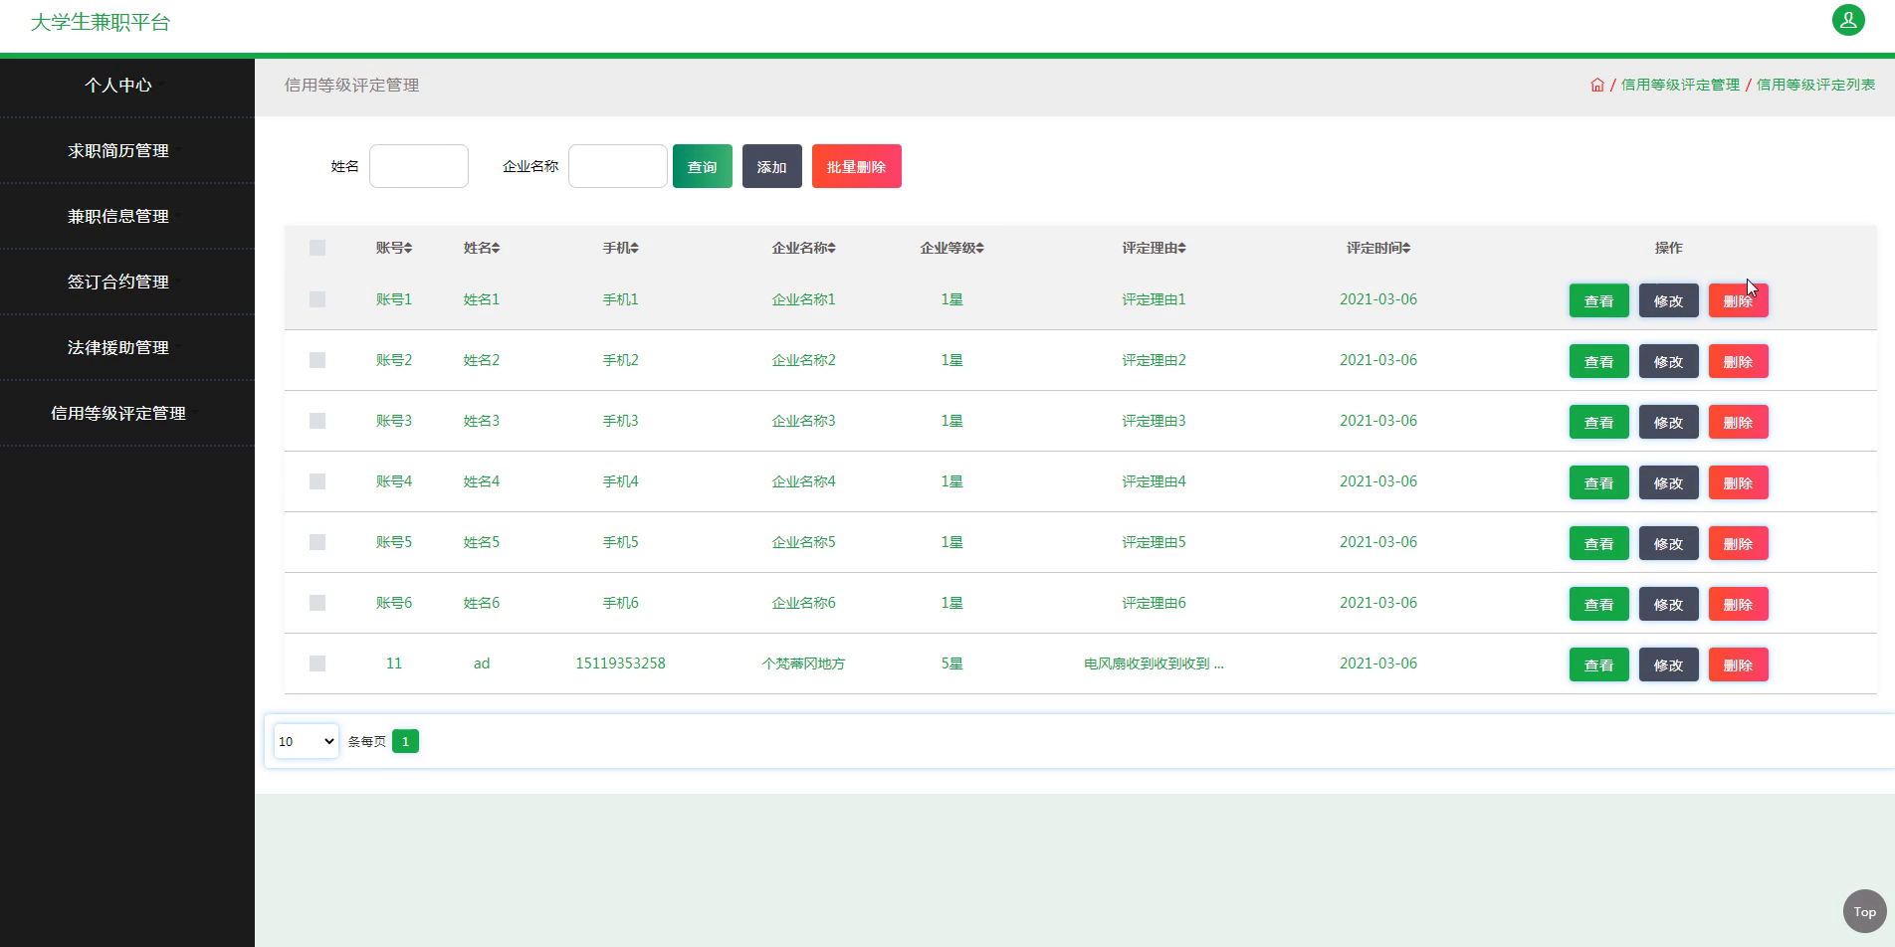1895x947 pixels.
Task: Click 查看 for row 账号4
Action: 1599,482
